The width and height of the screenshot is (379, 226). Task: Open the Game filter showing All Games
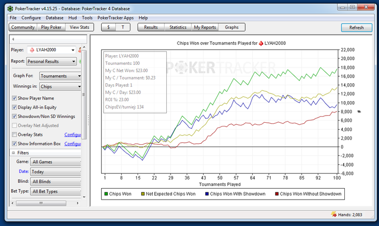click(x=56, y=162)
